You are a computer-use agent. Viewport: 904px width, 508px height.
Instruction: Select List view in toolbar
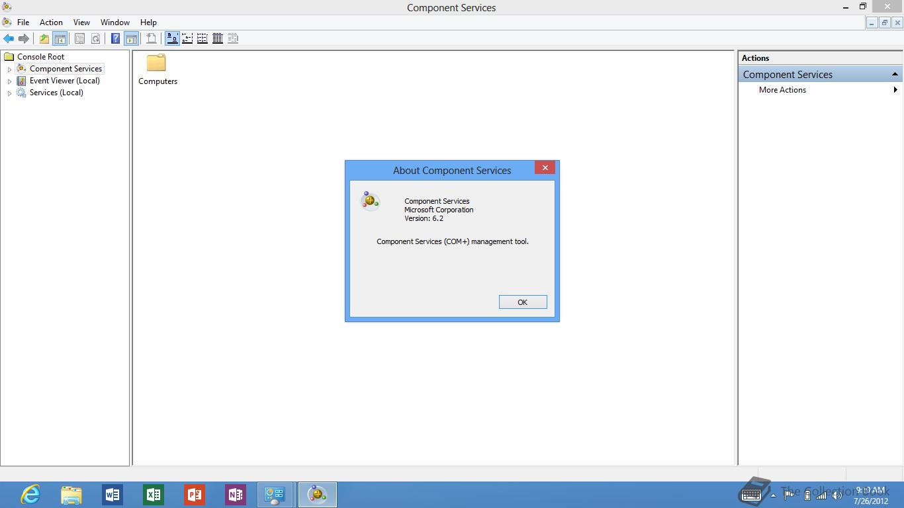click(x=203, y=38)
